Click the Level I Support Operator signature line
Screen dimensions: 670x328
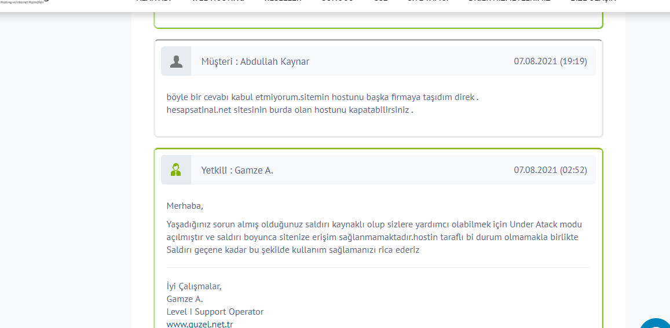(x=215, y=311)
